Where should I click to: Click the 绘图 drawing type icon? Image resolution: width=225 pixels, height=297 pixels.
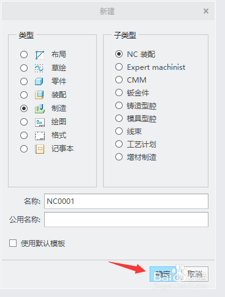[x=40, y=122]
